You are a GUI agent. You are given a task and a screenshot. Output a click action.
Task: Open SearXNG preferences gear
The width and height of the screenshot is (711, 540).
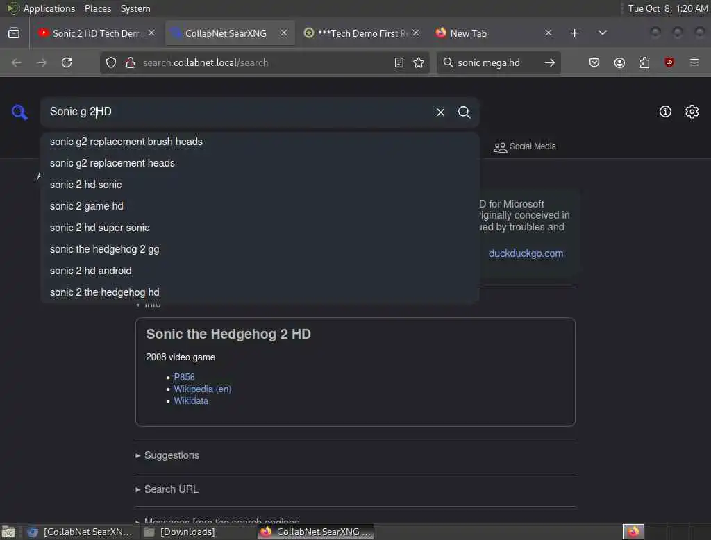click(692, 112)
